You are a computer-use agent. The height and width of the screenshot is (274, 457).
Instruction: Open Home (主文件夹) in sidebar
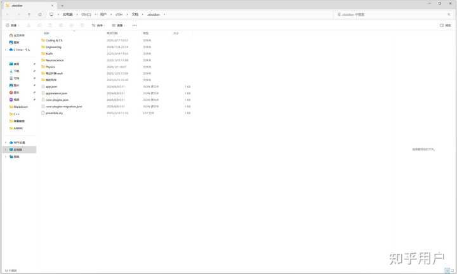point(17,36)
